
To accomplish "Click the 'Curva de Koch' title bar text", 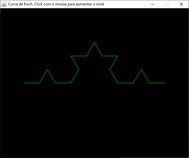I will [x=56, y=4].
